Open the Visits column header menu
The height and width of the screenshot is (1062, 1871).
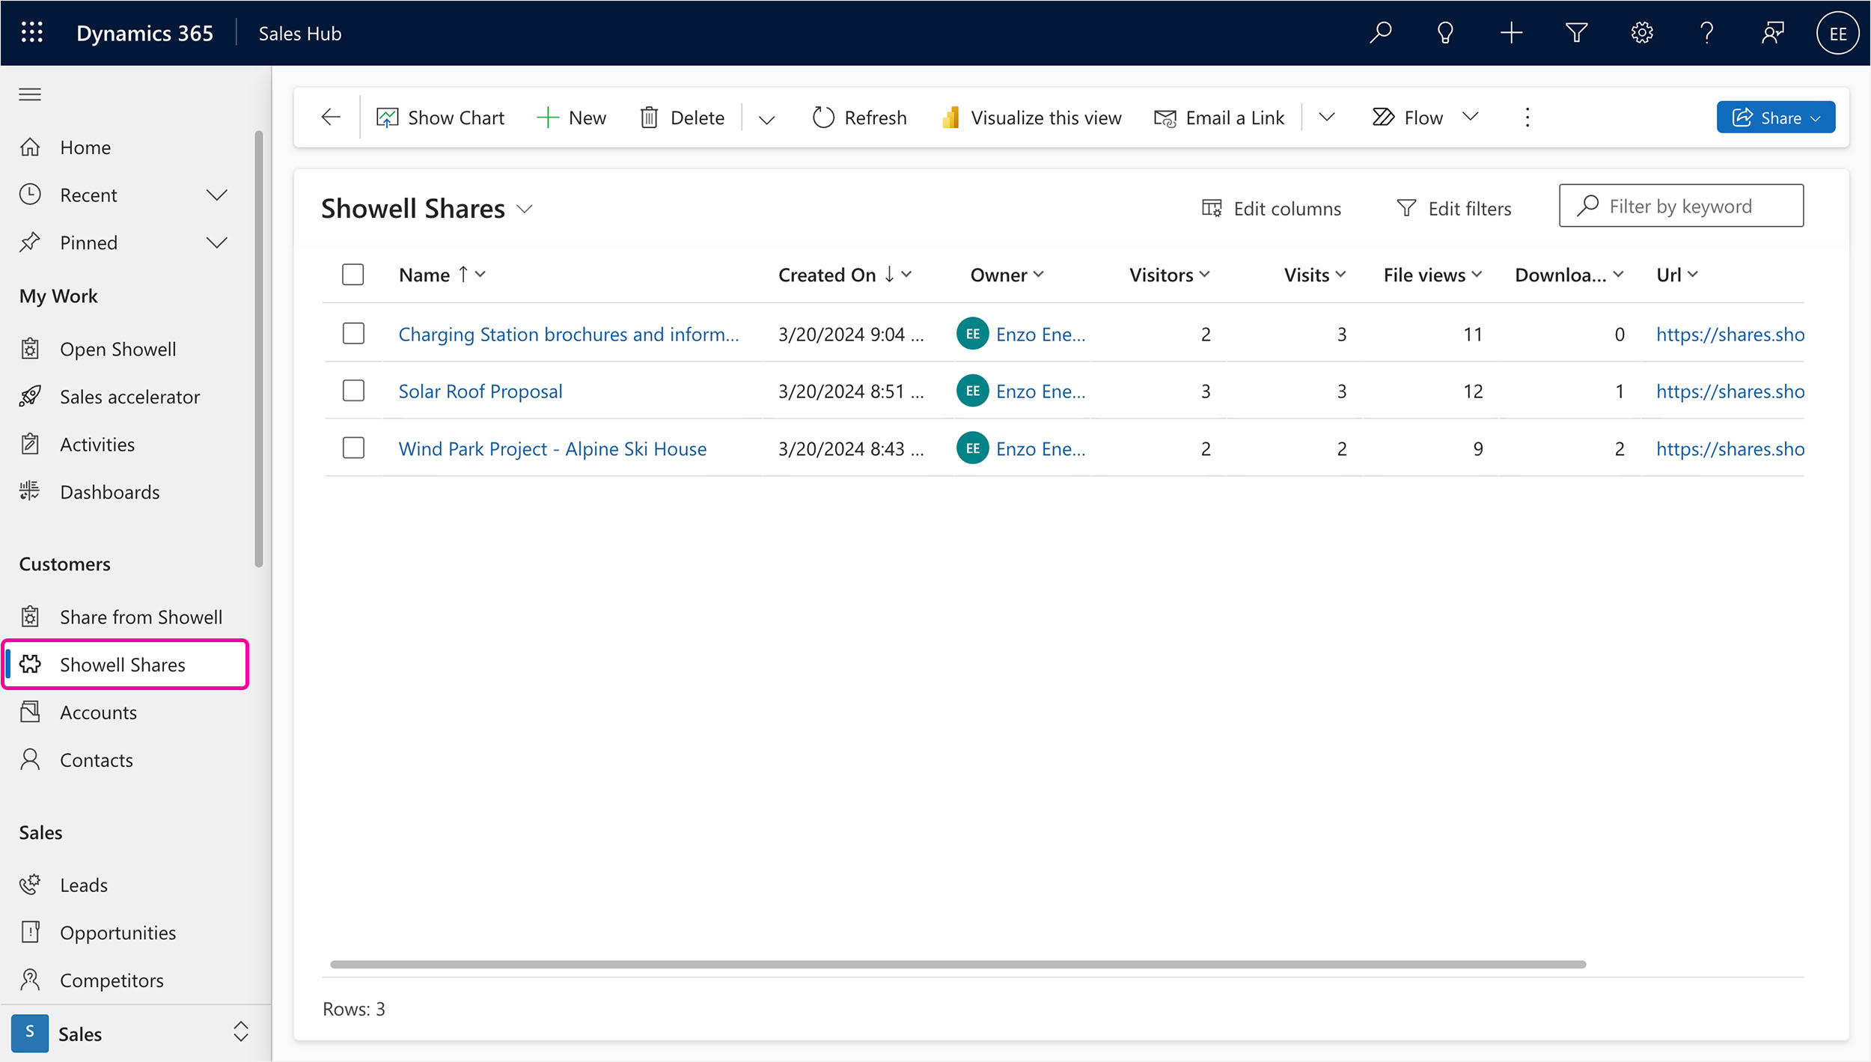click(1315, 275)
